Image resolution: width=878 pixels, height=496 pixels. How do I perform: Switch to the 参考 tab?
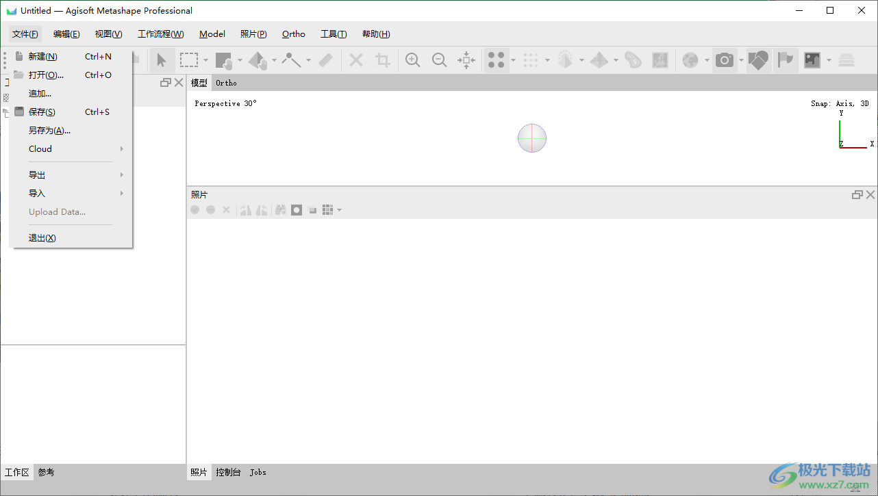coord(46,472)
